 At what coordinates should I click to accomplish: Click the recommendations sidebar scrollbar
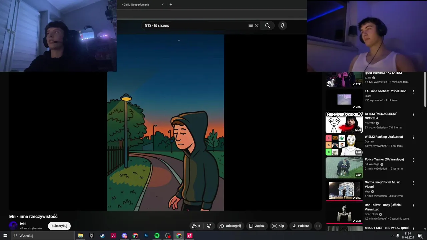[425, 90]
